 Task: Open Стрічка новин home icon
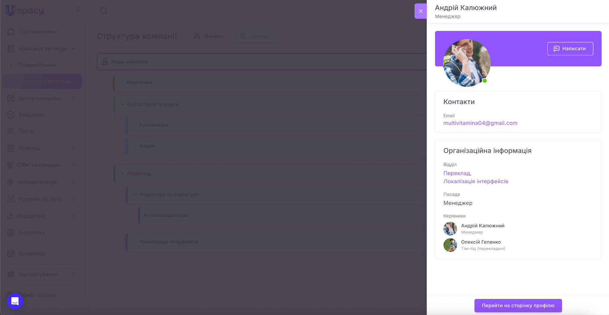click(11, 32)
